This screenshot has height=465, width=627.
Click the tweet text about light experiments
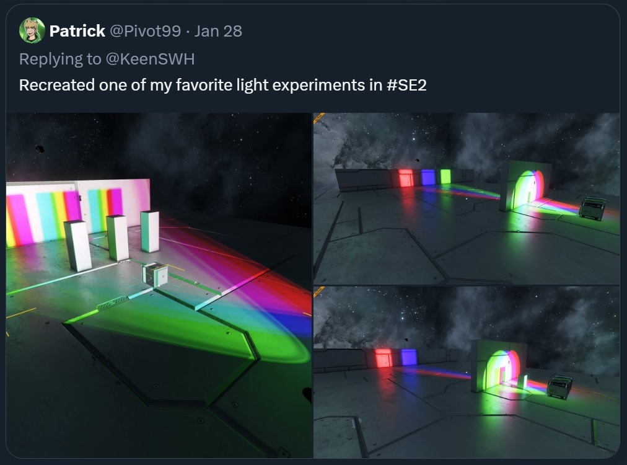pyautogui.click(x=222, y=85)
